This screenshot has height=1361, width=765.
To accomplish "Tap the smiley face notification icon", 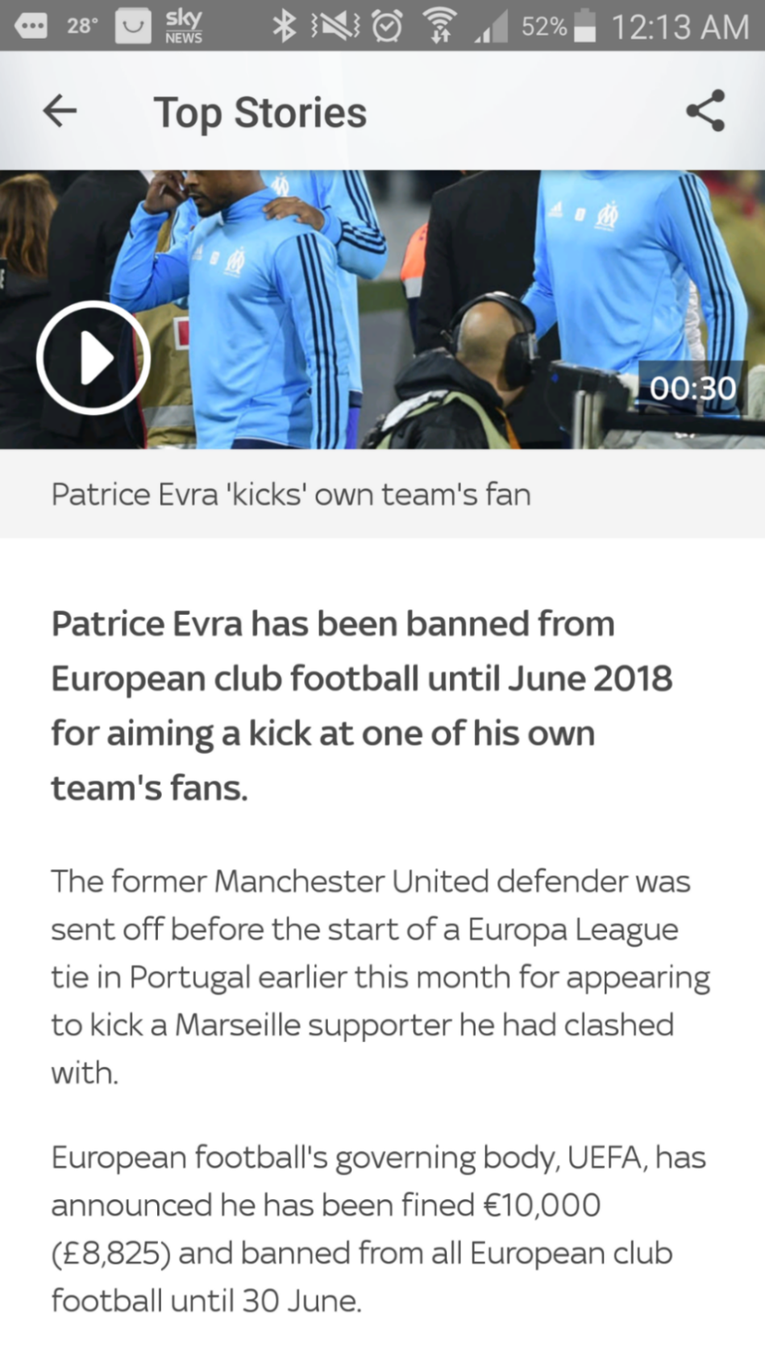I will (x=133, y=27).
